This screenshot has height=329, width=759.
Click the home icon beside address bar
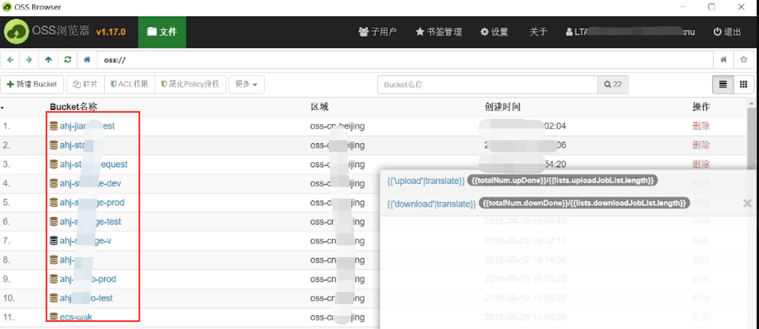tap(87, 60)
